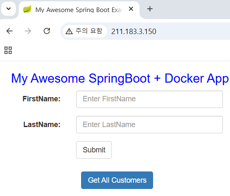The image size is (230, 196).
Task: Go forward to the next page
Action: point(28,31)
